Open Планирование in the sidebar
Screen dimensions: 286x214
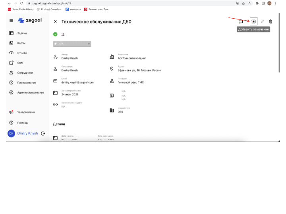point(26,82)
